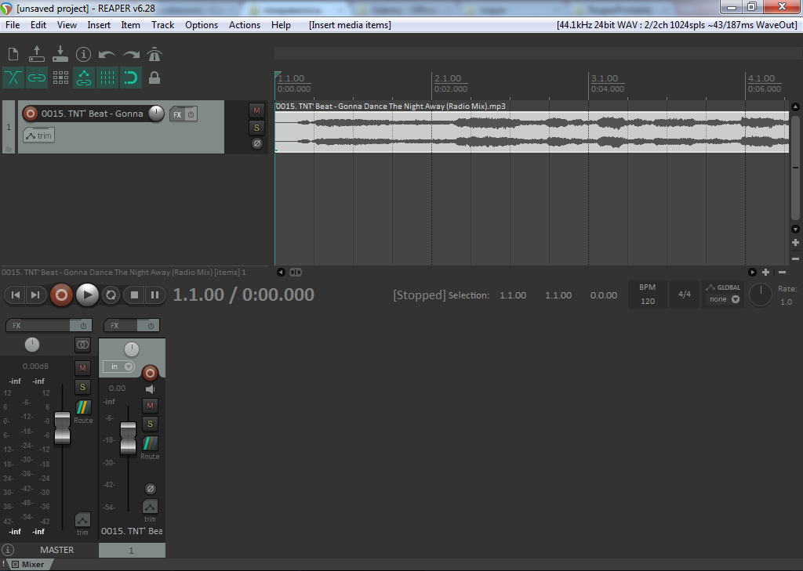Open the Track menu
The image size is (803, 571).
162,25
